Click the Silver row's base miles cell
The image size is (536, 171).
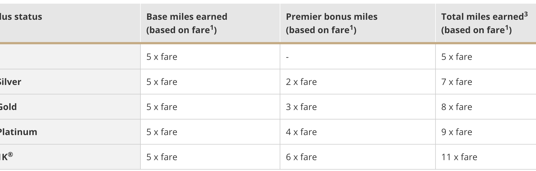(x=162, y=82)
